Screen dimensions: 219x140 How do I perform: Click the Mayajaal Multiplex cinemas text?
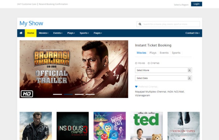coord(160,93)
